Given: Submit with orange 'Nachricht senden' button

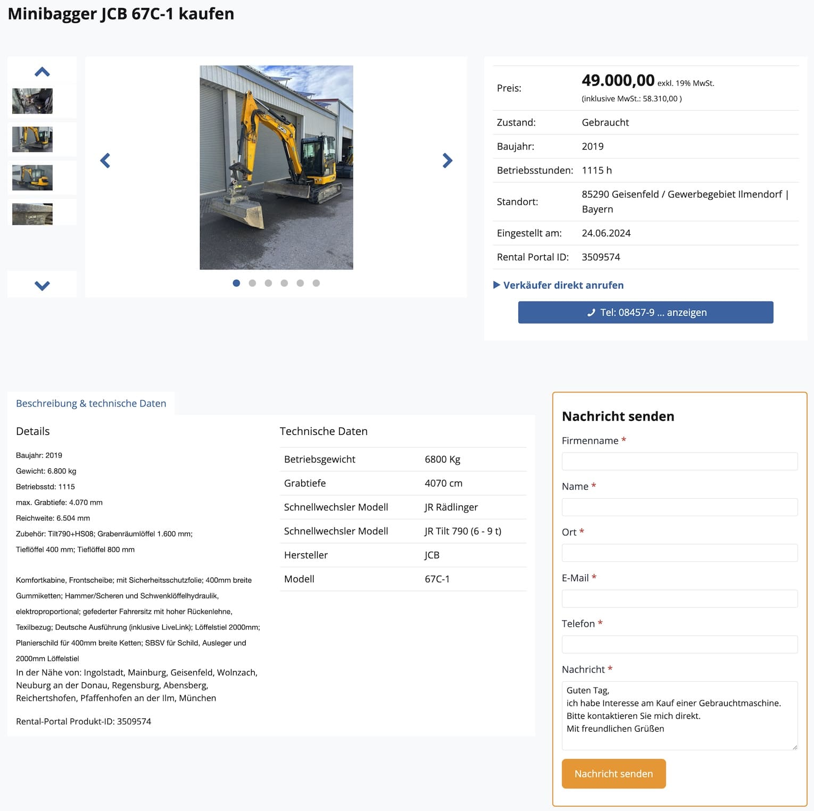Looking at the screenshot, I should [613, 774].
